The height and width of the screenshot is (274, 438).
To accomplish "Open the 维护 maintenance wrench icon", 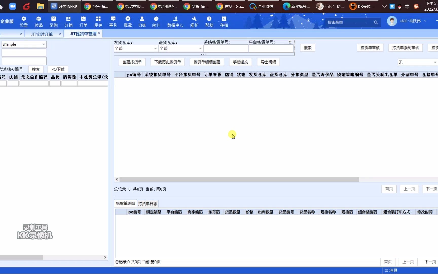I will (x=194, y=22).
